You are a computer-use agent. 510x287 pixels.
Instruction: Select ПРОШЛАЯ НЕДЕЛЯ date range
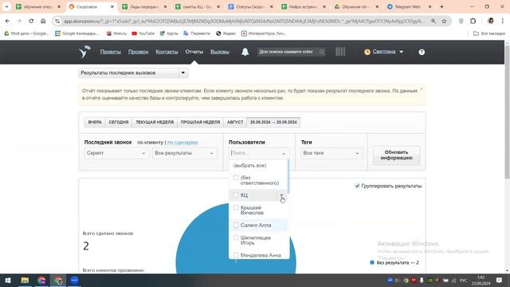click(x=200, y=122)
